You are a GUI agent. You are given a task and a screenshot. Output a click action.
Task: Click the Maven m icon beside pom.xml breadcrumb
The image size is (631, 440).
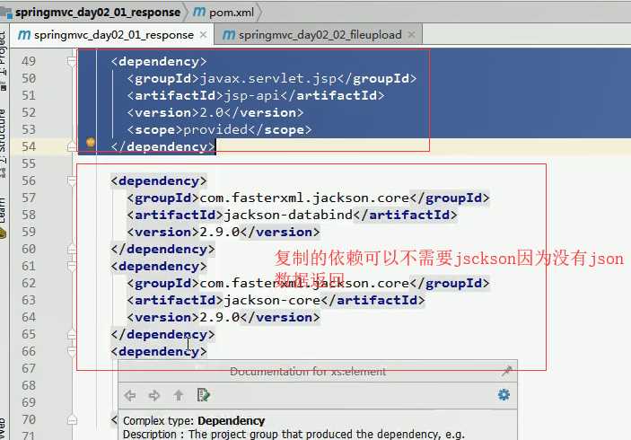(199, 12)
